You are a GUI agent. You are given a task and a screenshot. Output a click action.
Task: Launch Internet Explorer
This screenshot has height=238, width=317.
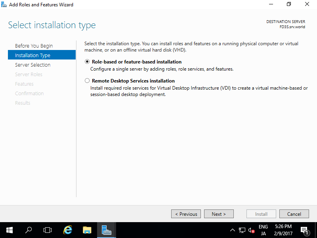click(x=67, y=230)
